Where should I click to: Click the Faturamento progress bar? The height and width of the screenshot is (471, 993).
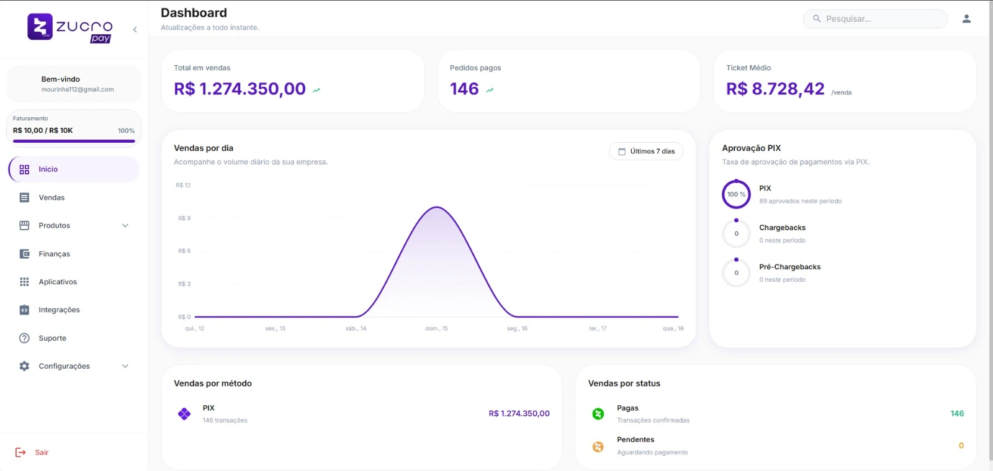(74, 141)
